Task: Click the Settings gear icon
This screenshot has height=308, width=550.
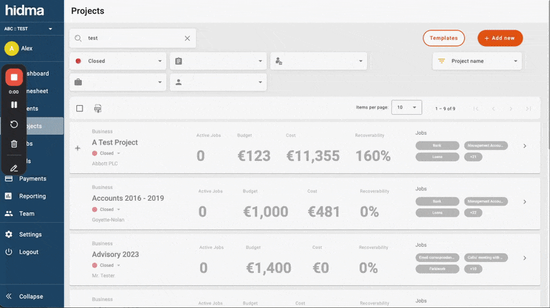Action: coord(9,234)
